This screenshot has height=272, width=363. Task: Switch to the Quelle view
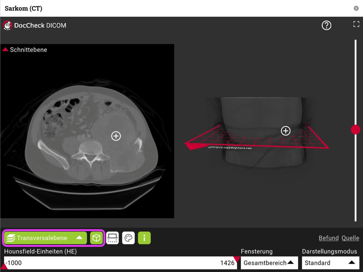350,238
